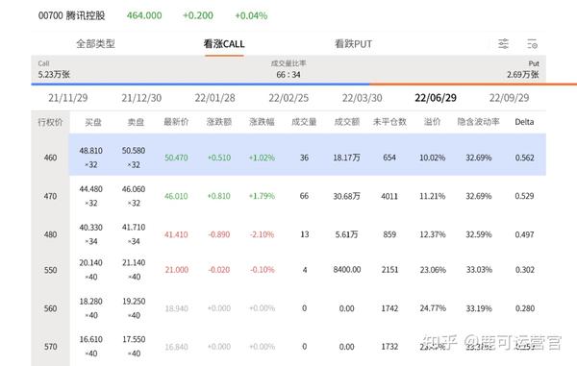
Task: Click bid price 48.810
Action: [91, 151]
